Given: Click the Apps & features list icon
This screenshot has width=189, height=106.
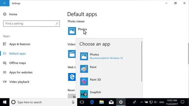Looking at the screenshot, I should (5, 44).
